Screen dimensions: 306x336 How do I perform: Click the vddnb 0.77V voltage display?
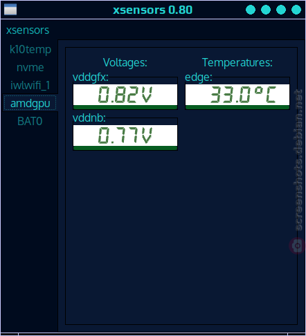click(x=125, y=136)
